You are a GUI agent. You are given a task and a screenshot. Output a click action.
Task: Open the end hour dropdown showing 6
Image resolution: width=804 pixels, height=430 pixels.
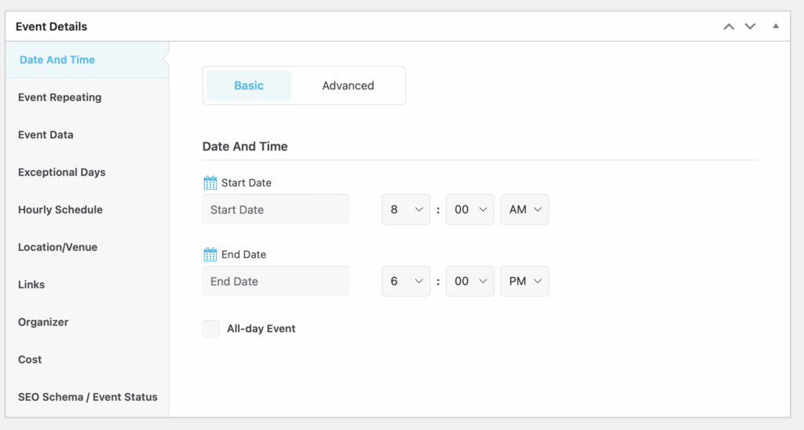pyautogui.click(x=406, y=281)
